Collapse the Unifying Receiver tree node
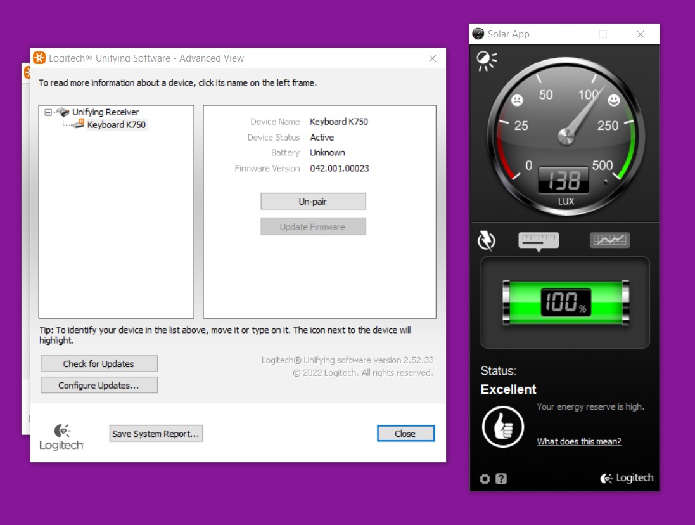The height and width of the screenshot is (525, 695). (48, 112)
